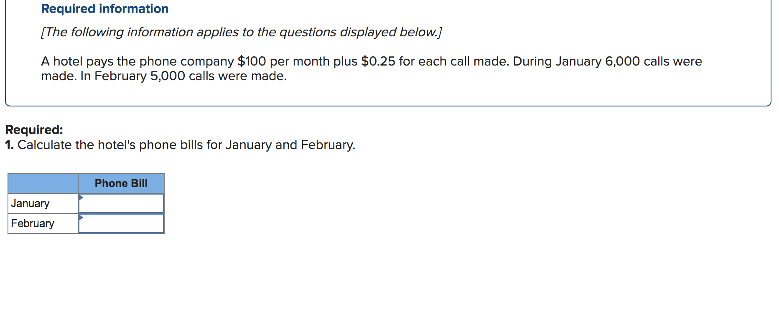The height and width of the screenshot is (334, 779).
Task: Click the January row label
Action: coord(31,203)
